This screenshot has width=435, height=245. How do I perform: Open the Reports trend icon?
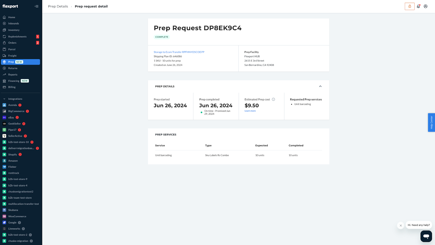click(x=4, y=75)
